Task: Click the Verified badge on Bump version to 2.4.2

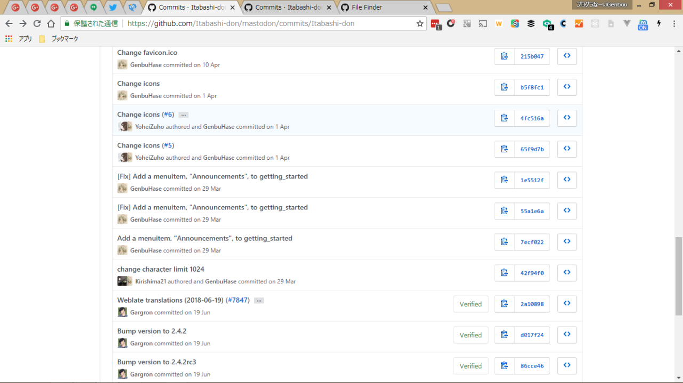Action: (x=471, y=335)
